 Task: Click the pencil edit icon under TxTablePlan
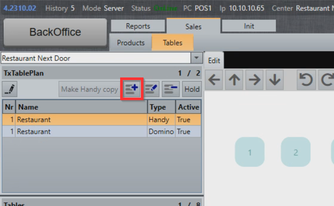point(10,89)
